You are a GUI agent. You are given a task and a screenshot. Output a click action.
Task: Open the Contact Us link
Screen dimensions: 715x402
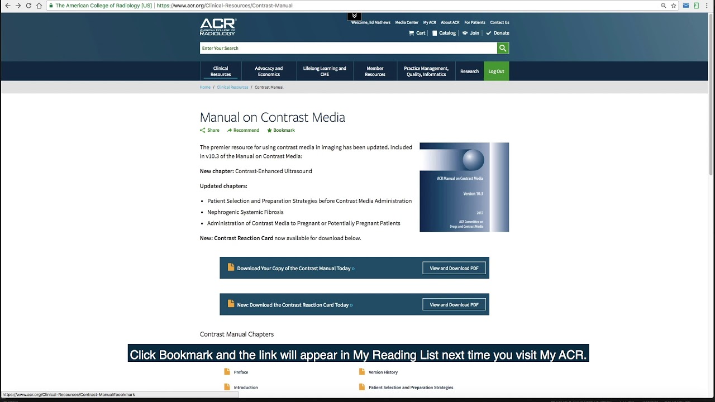click(499, 22)
